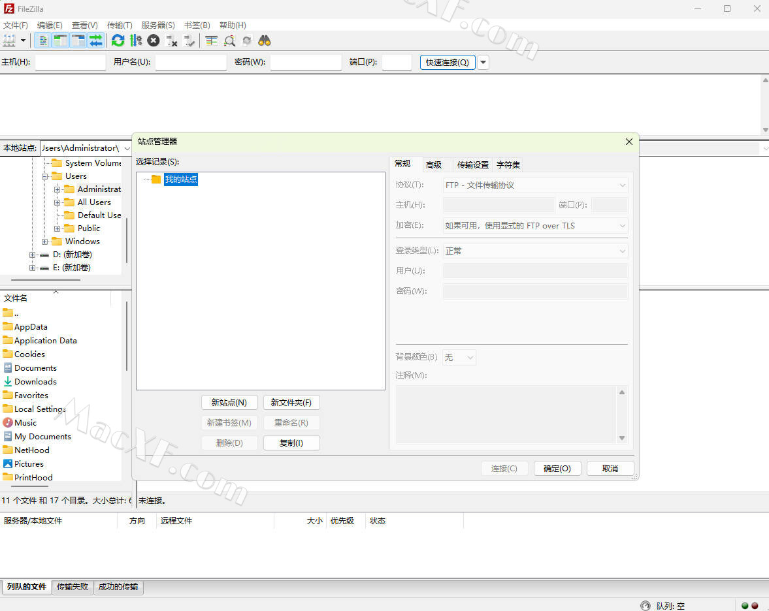Viewport: 769px width, 611px height.
Task: Switch to the 高级 tab
Action: [434, 164]
